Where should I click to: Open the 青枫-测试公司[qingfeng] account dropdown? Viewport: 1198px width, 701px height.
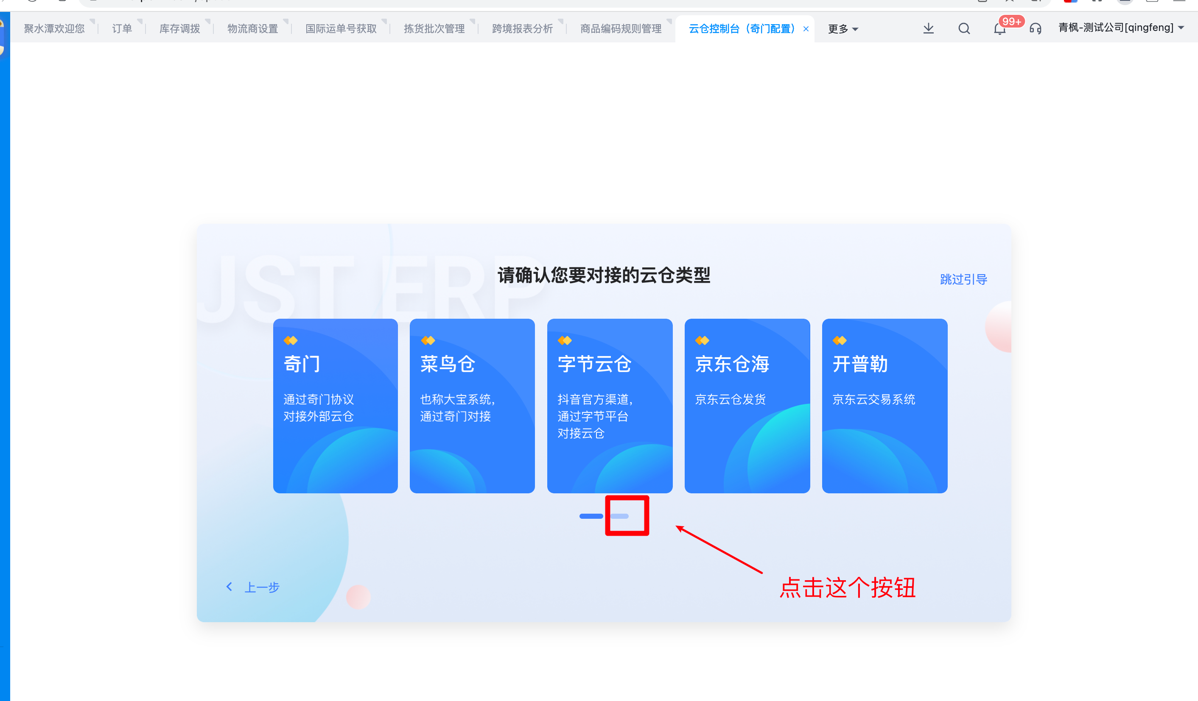coord(1121,28)
